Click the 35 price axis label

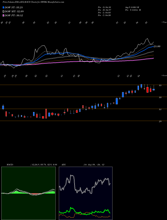coord(160,85)
